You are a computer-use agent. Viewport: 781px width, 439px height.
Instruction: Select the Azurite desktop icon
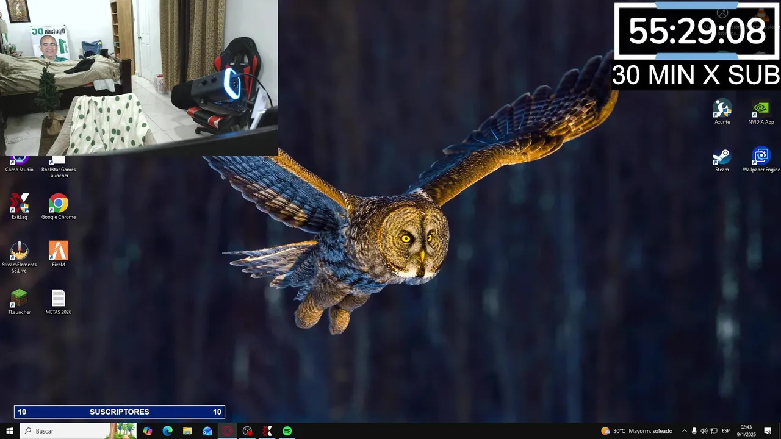pyautogui.click(x=722, y=112)
